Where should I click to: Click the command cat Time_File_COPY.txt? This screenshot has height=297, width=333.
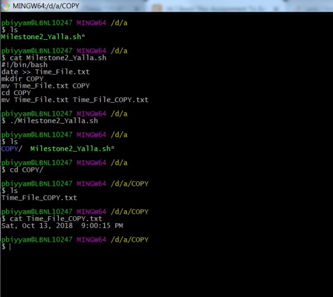(56, 219)
